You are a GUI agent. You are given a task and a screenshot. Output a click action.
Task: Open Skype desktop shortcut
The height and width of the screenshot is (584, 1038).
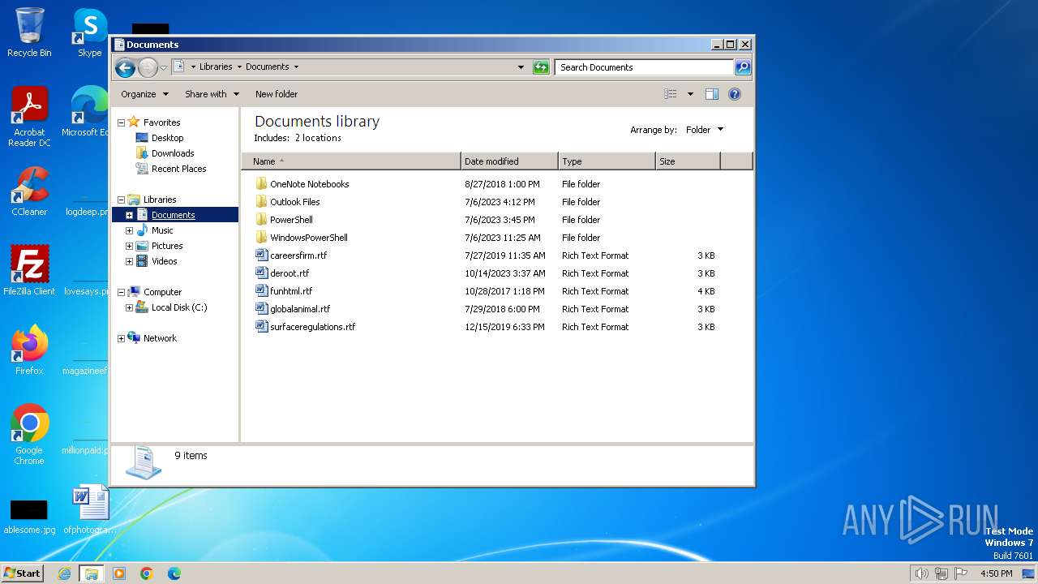[x=89, y=33]
